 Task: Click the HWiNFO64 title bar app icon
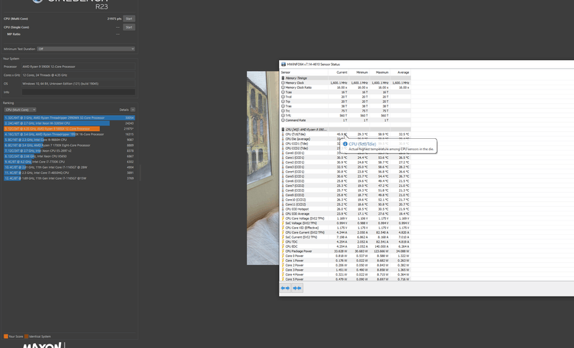pos(283,64)
